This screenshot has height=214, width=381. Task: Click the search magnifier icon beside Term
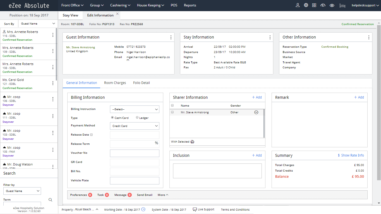pos(51,200)
